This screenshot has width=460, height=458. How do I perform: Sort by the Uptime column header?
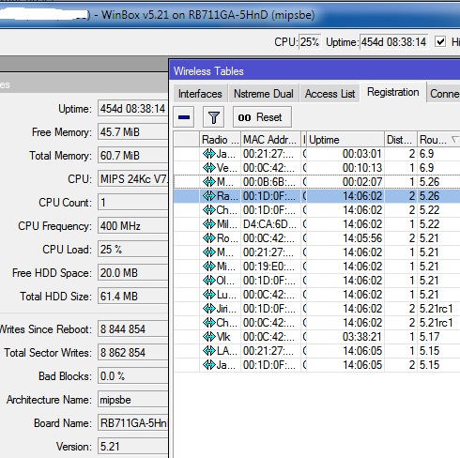[x=345, y=140]
